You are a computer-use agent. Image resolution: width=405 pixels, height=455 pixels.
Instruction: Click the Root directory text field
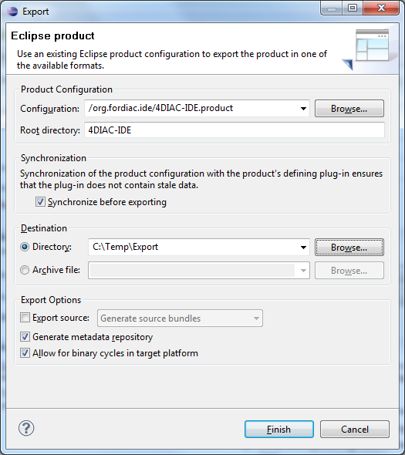pyautogui.click(x=235, y=130)
